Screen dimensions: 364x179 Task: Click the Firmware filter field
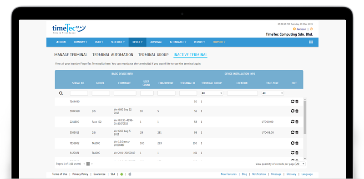point(125,93)
